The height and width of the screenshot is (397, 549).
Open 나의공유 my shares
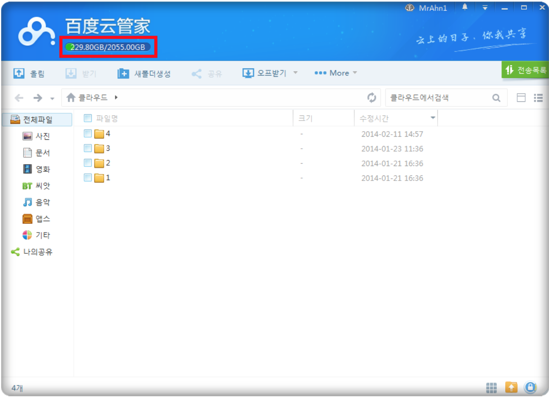click(x=32, y=252)
